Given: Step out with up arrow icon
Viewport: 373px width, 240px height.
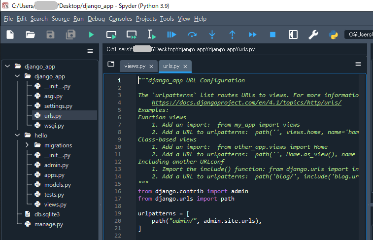Looking at the screenshot, I should [x=232, y=34].
